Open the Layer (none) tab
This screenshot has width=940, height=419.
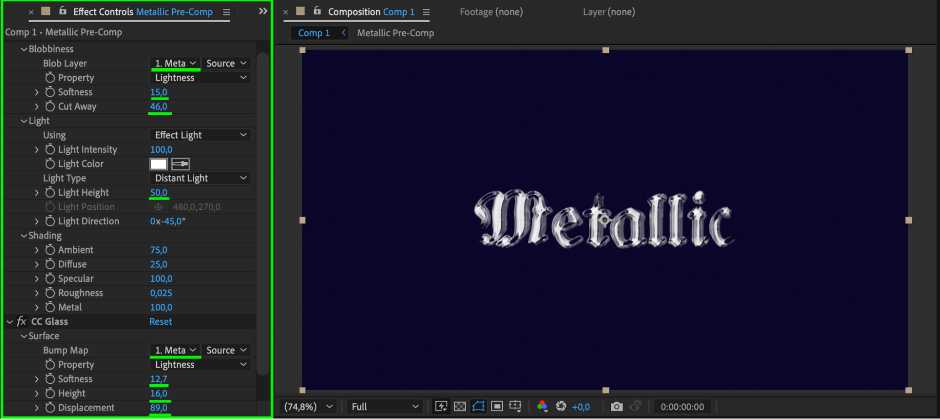point(608,12)
